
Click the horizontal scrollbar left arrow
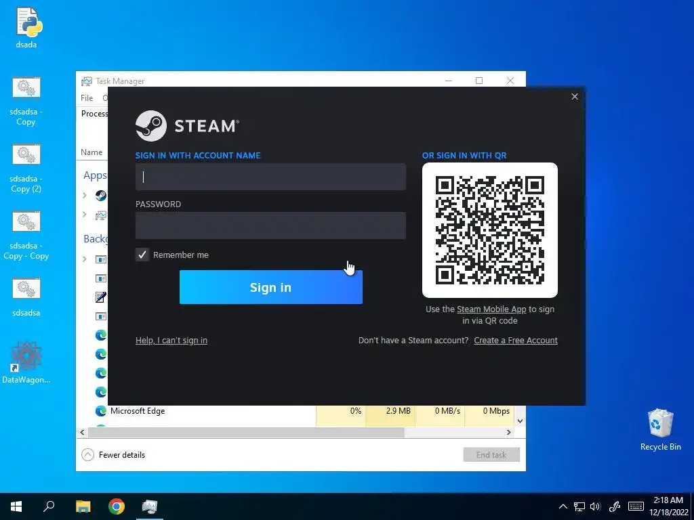coord(82,433)
